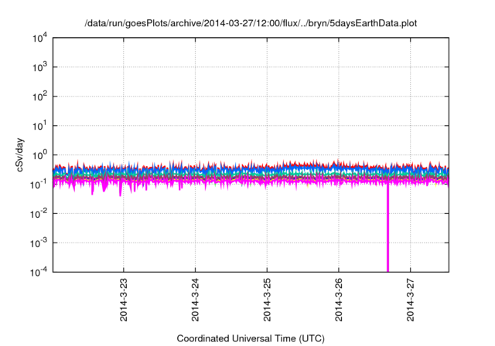The width and height of the screenshot is (495, 346).
Task: Click the Coordinated Universal Time (UTC) label
Action: tap(251, 338)
